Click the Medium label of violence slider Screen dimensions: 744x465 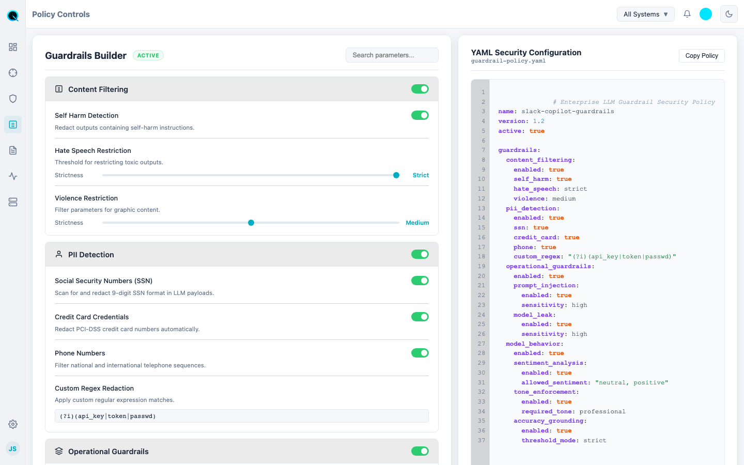[417, 223]
